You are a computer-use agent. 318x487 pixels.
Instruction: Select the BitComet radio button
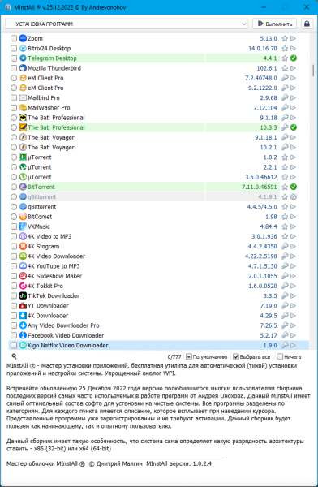14,217
